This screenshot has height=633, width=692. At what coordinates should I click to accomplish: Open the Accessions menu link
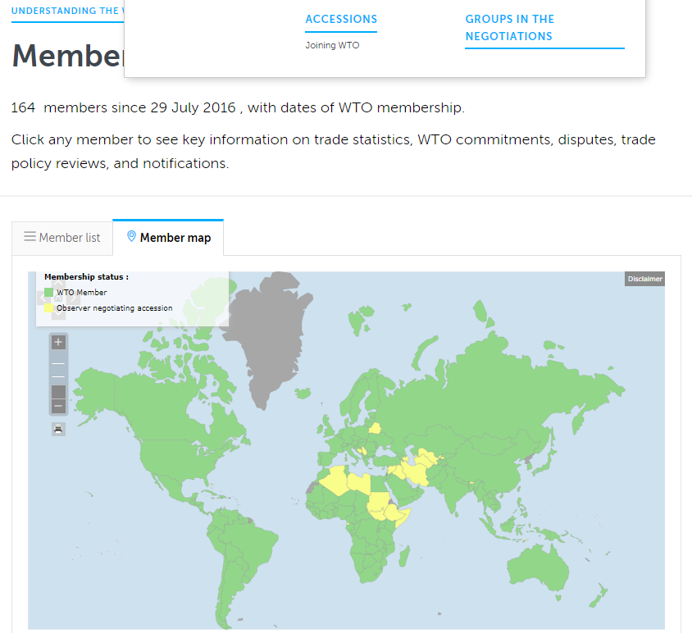341,19
